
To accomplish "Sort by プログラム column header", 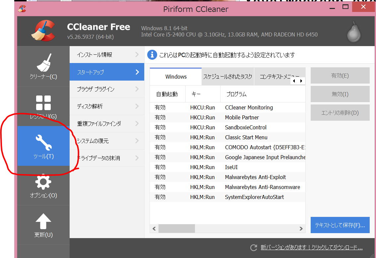I will [x=263, y=94].
